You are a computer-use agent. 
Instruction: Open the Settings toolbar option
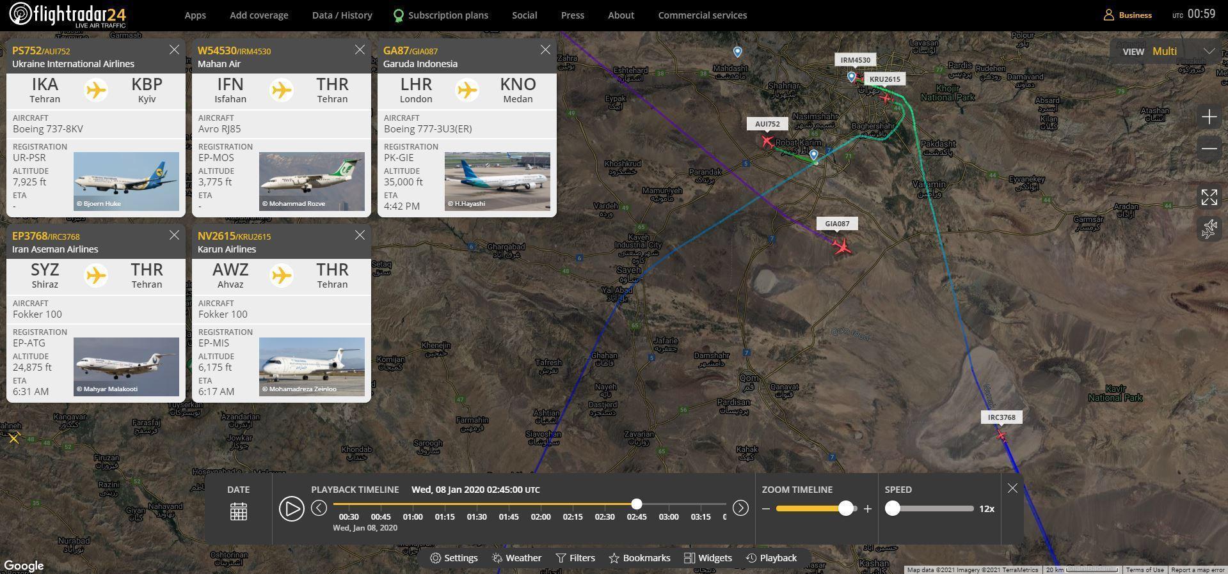454,558
